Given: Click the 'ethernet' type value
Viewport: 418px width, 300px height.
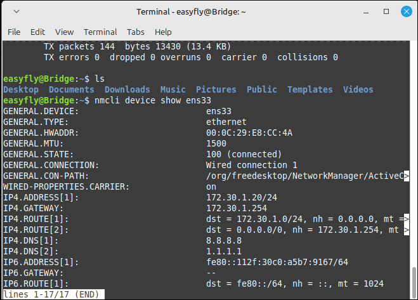Looking at the screenshot, I should coord(226,122).
